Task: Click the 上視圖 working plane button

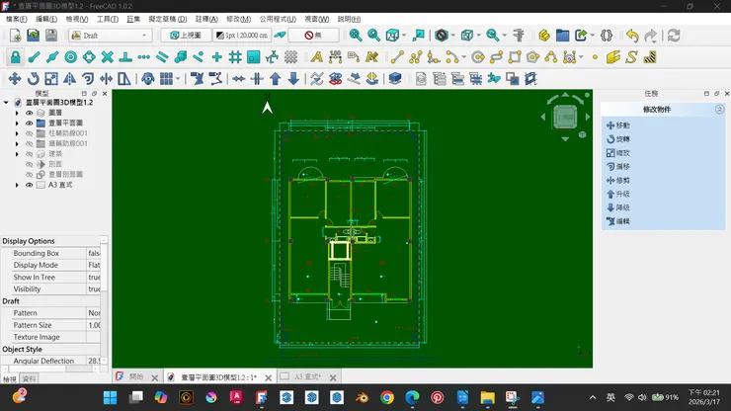Action: 184,36
